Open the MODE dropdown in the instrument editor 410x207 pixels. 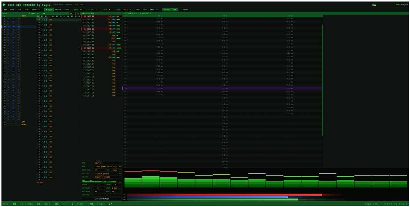click(107, 167)
